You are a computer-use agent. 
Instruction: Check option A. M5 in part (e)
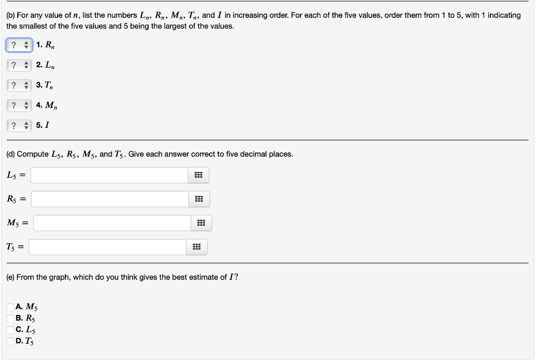click(x=10, y=307)
